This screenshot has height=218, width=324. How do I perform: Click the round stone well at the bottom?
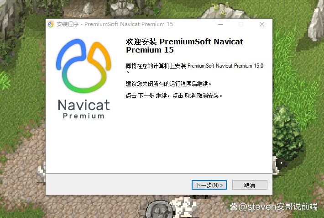pos(159,209)
